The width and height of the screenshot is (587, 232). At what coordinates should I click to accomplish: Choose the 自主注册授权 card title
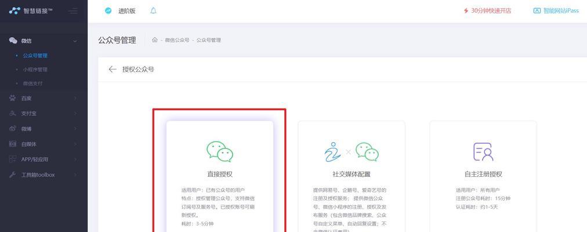[x=483, y=175]
